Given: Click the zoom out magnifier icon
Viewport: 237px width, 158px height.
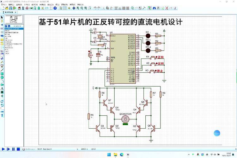Looking at the screenshot, I should 82,8.
